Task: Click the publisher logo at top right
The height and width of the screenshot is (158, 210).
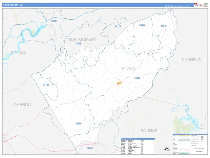Action: point(199,5)
